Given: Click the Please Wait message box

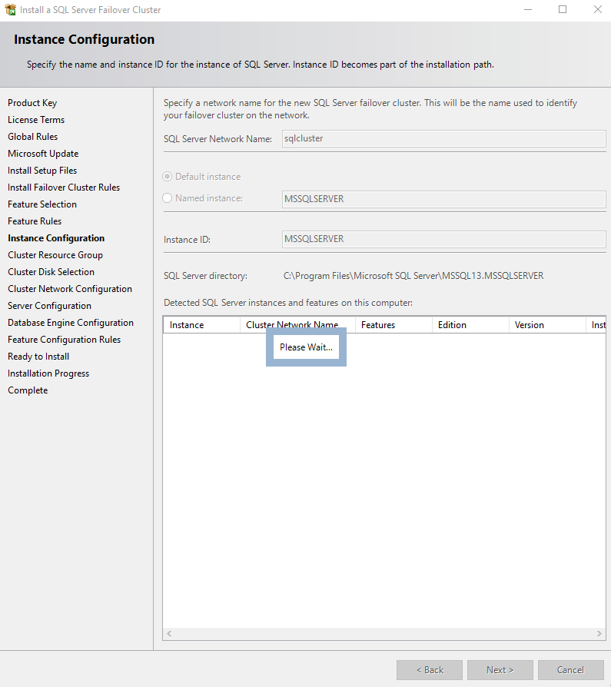Looking at the screenshot, I should tap(307, 347).
